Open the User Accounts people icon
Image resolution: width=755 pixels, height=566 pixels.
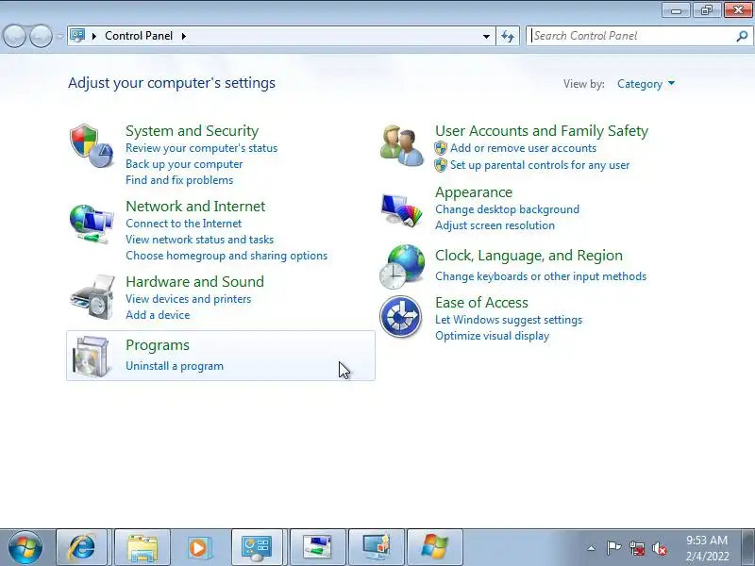pos(402,145)
